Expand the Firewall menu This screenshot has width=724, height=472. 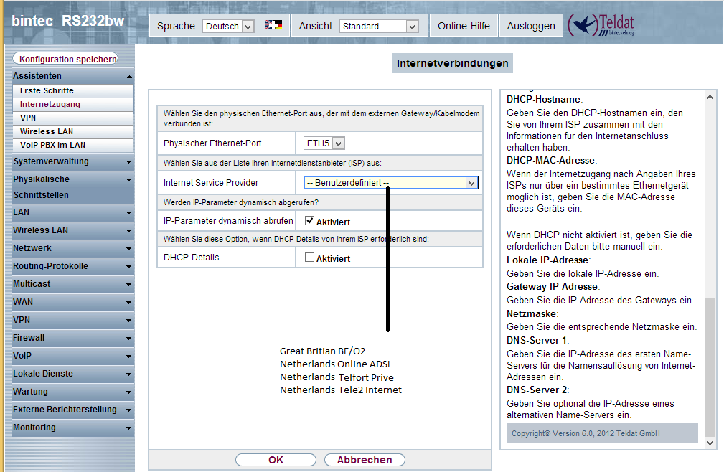point(73,338)
